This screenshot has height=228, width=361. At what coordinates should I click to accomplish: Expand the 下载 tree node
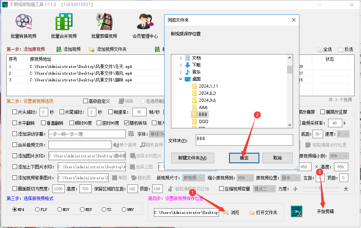point(181,65)
